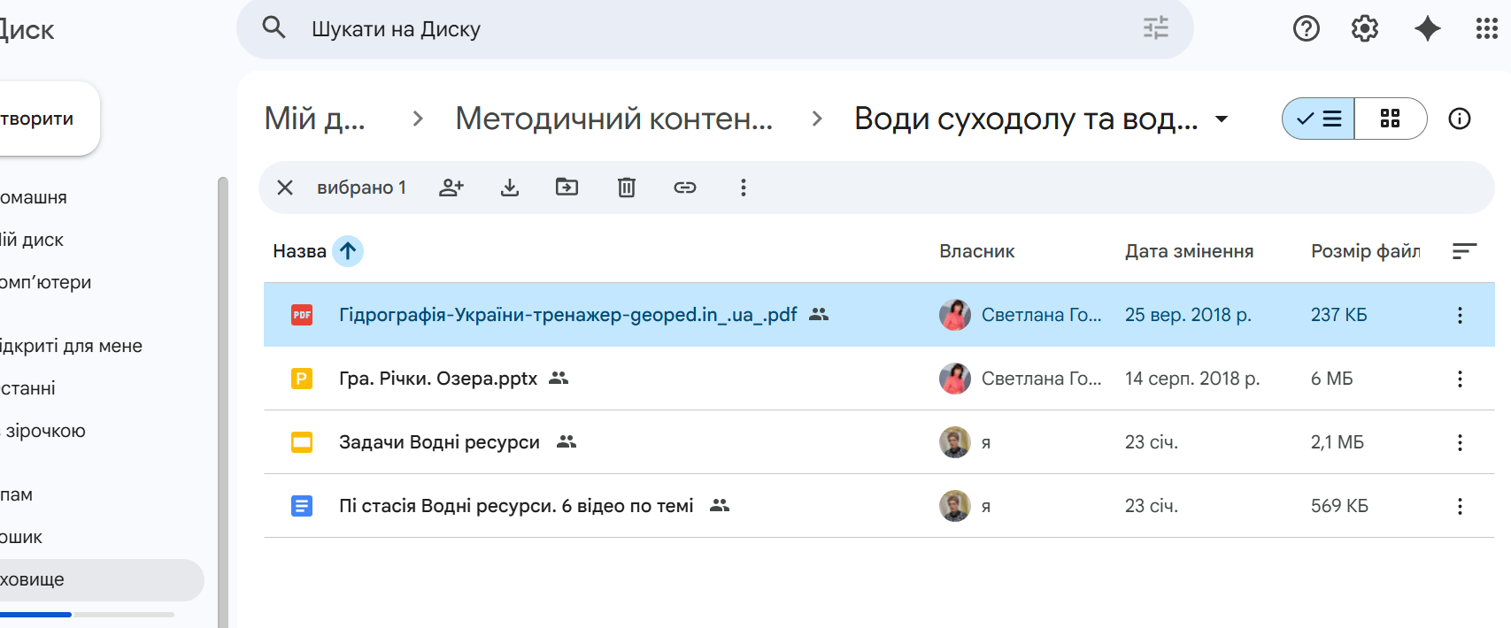
Task: Open the Google apps grid
Action: (x=1486, y=29)
